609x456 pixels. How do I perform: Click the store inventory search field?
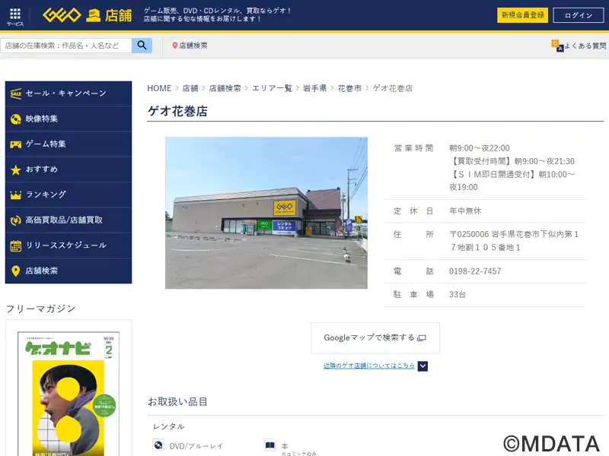[66, 46]
